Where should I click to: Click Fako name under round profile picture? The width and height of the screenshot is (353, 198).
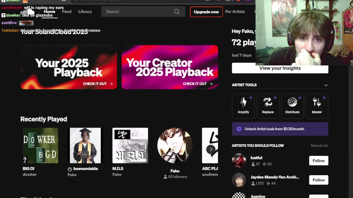[x=175, y=171]
